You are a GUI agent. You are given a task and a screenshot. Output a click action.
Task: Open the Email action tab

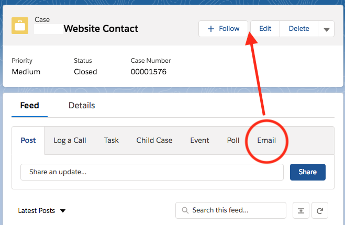pyautogui.click(x=266, y=140)
